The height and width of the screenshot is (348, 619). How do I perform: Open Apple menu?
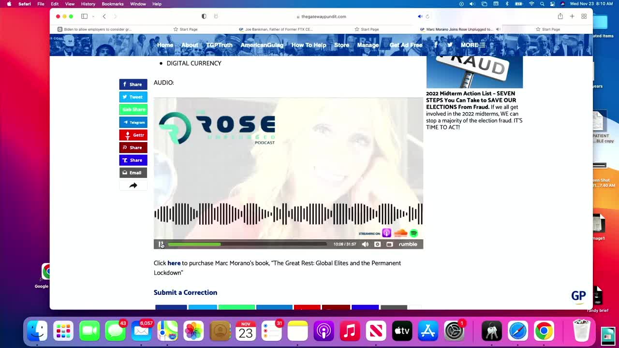(x=9, y=4)
